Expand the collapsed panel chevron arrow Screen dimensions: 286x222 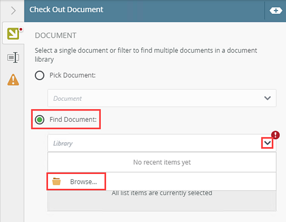(x=13, y=10)
